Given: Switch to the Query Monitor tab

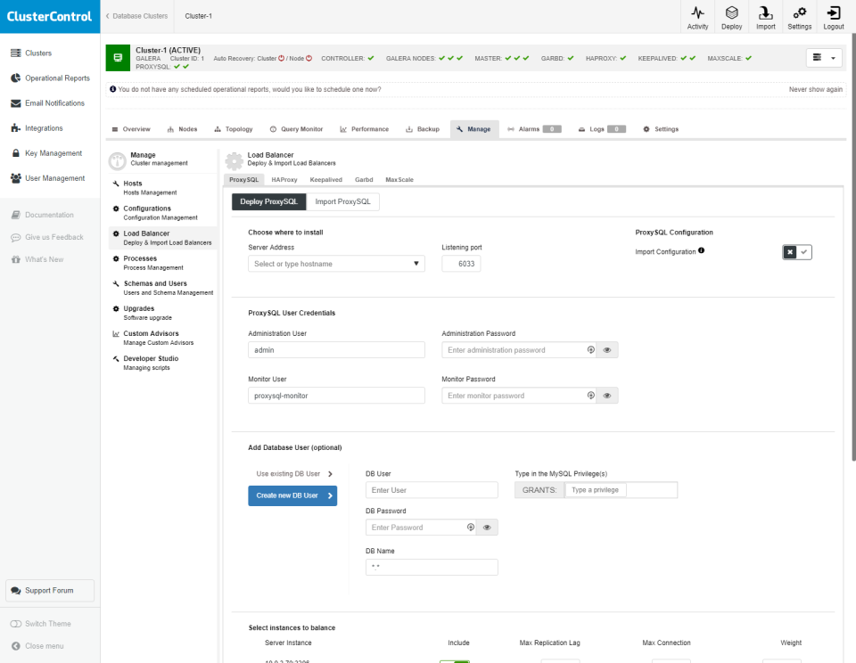Looking at the screenshot, I should click(296, 129).
